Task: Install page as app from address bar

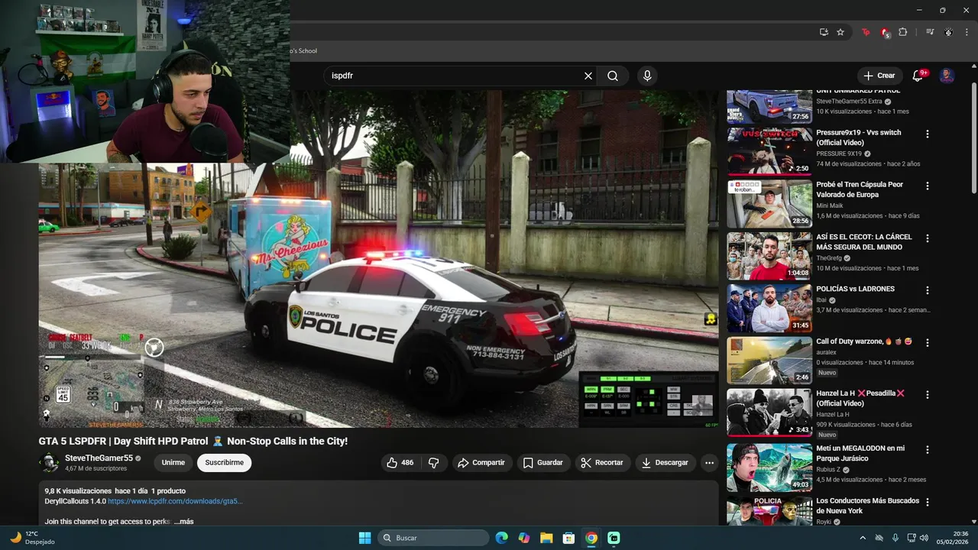Action: point(824,32)
